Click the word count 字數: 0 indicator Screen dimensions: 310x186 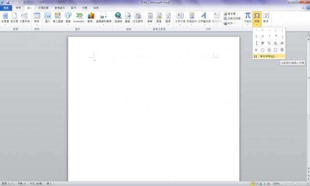[x=21, y=184]
